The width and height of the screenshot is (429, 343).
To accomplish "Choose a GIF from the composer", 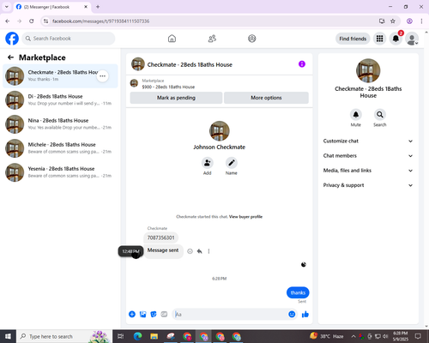I will pyautogui.click(x=164, y=315).
